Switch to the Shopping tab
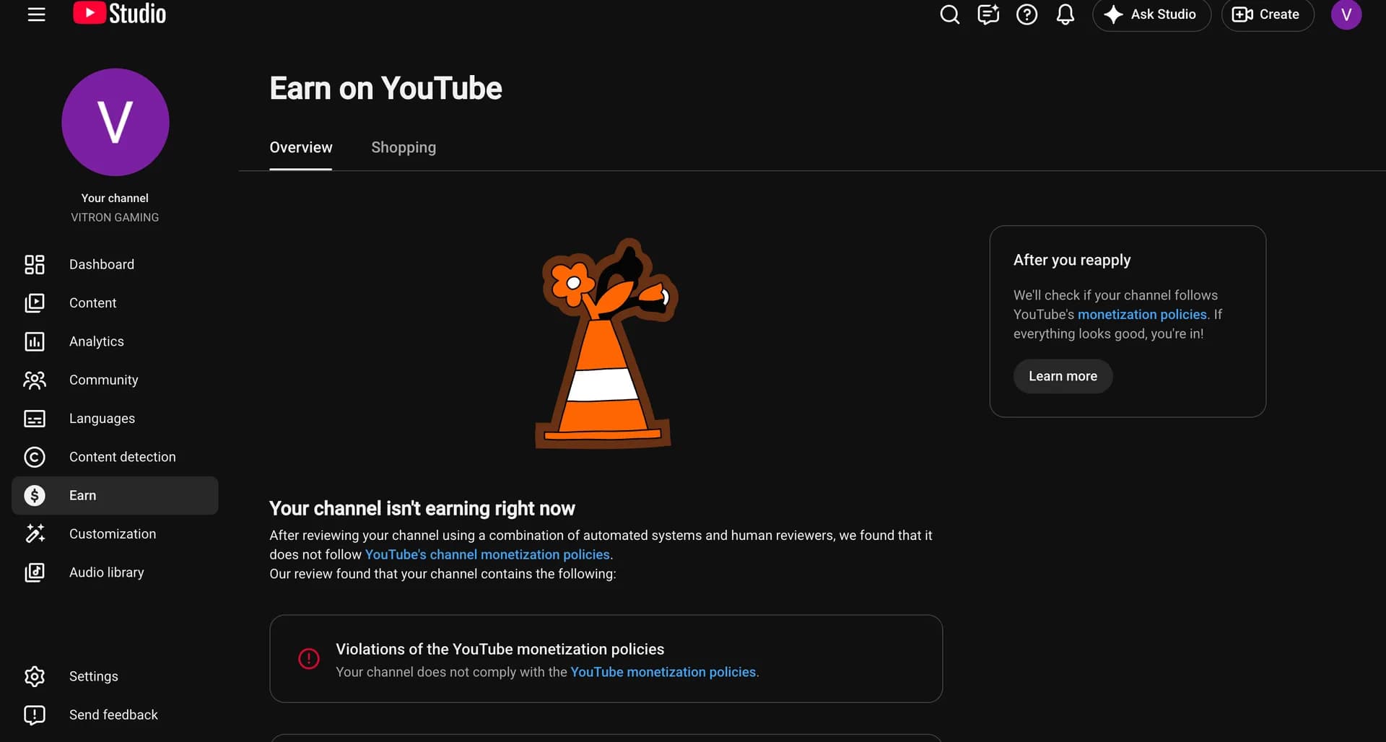Viewport: 1386px width, 742px height. (404, 147)
